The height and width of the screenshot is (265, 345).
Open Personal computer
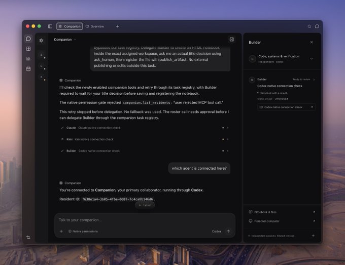pos(282,221)
